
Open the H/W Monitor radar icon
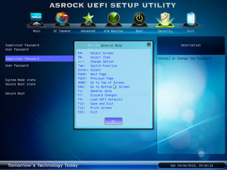[113, 20]
